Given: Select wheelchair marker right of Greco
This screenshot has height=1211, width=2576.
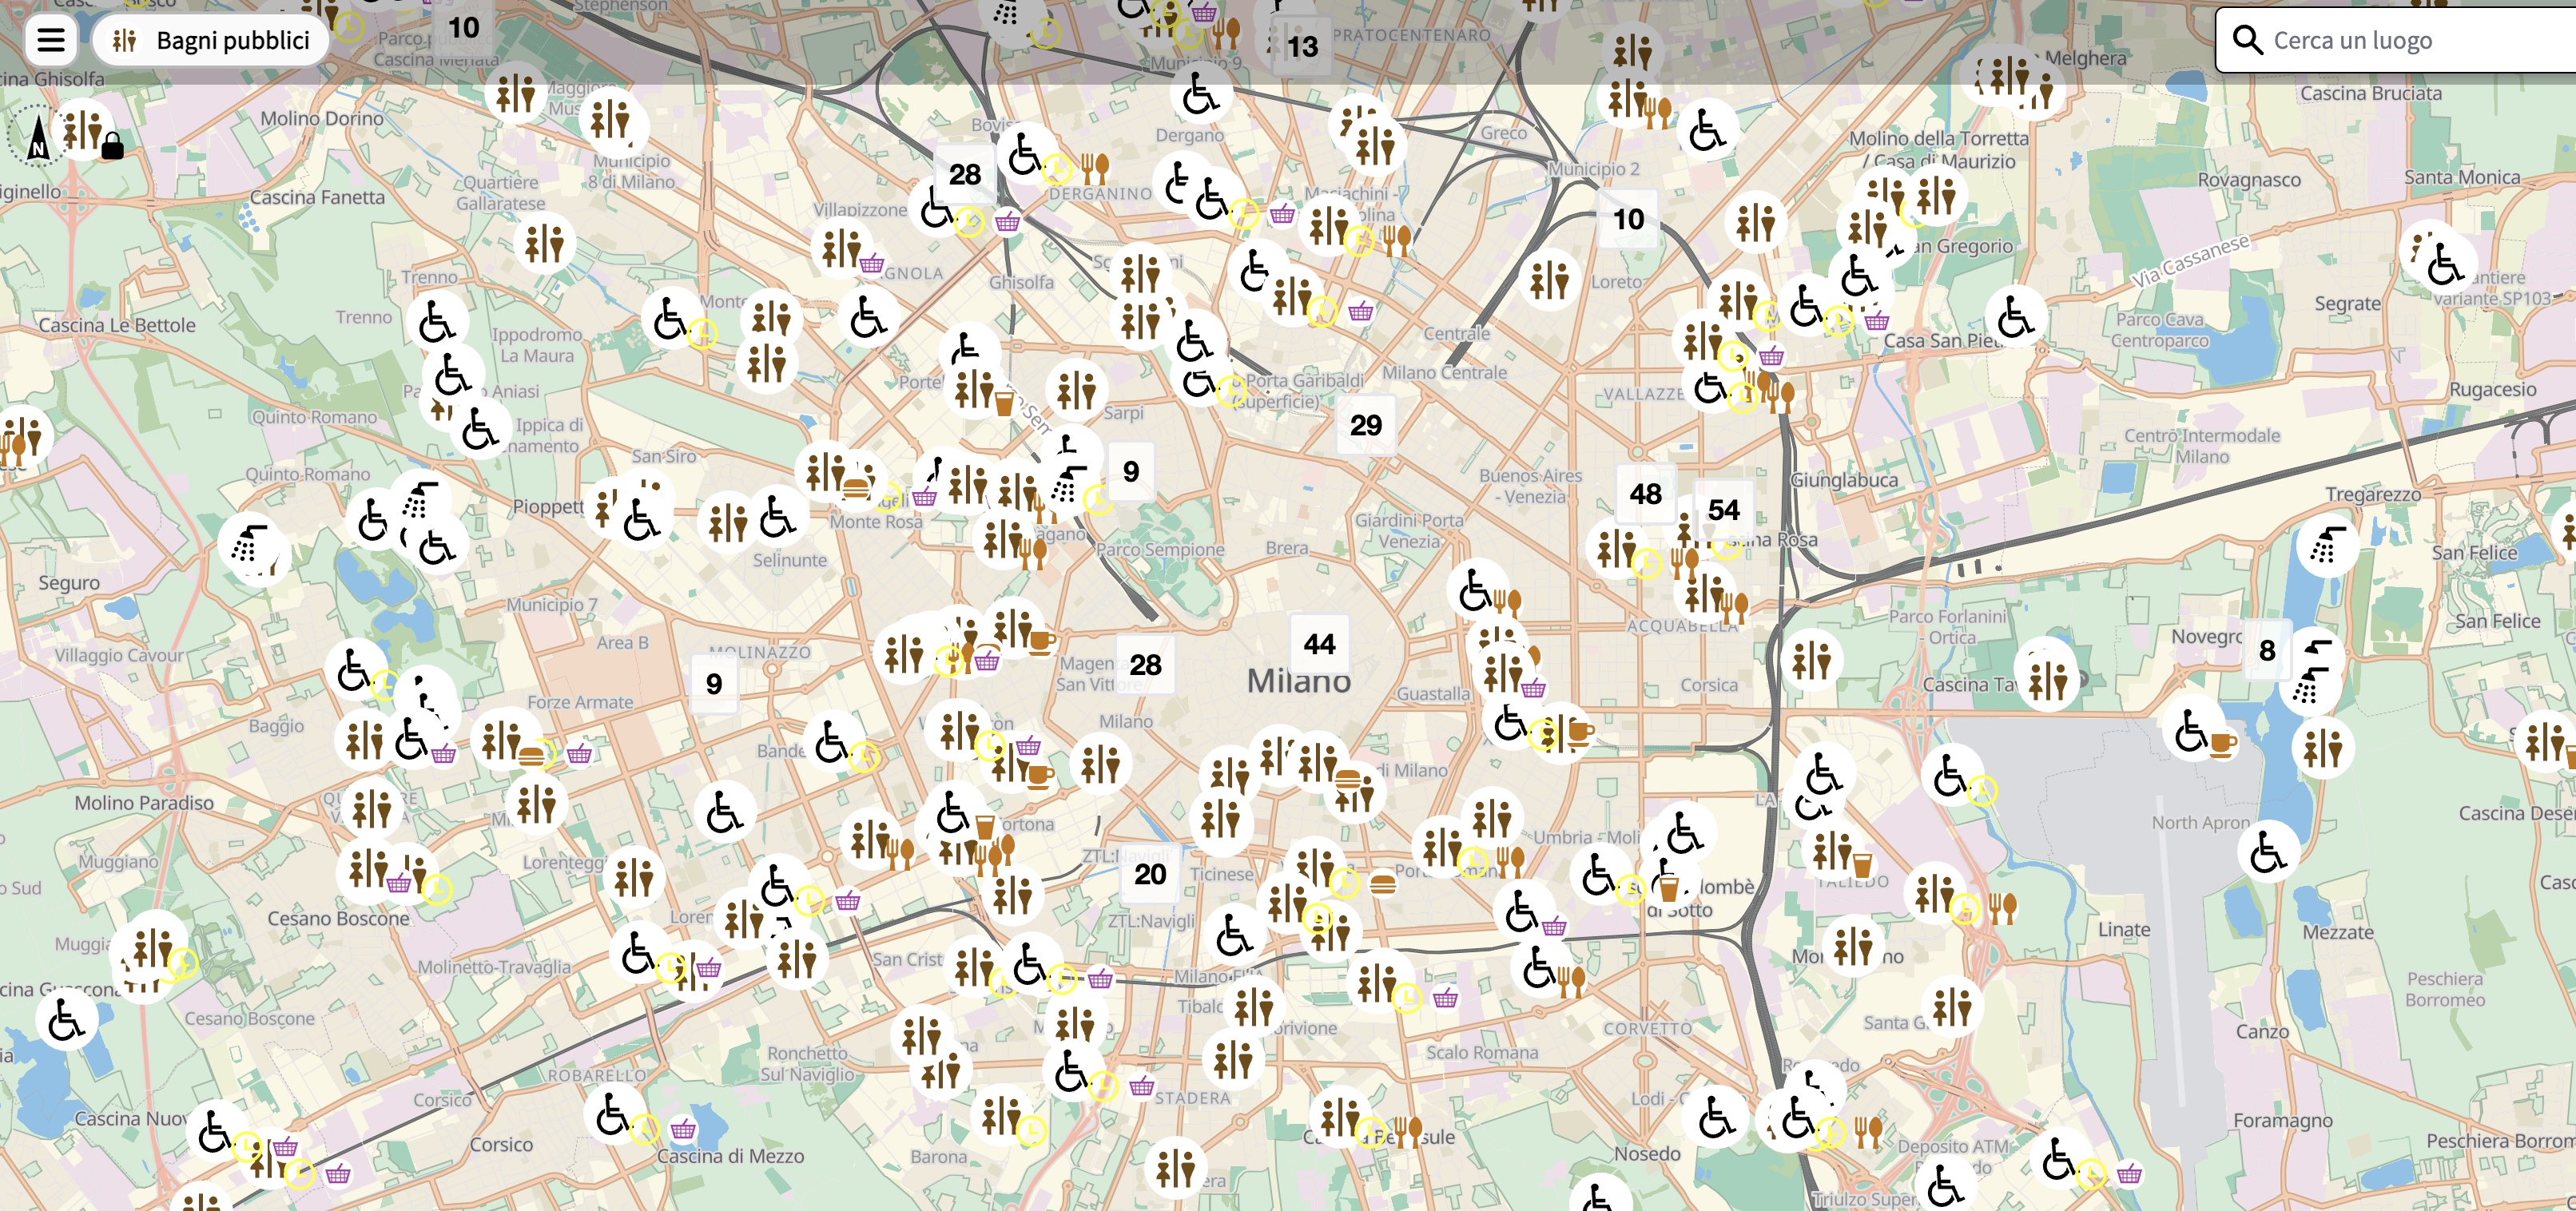Looking at the screenshot, I should [1706, 131].
